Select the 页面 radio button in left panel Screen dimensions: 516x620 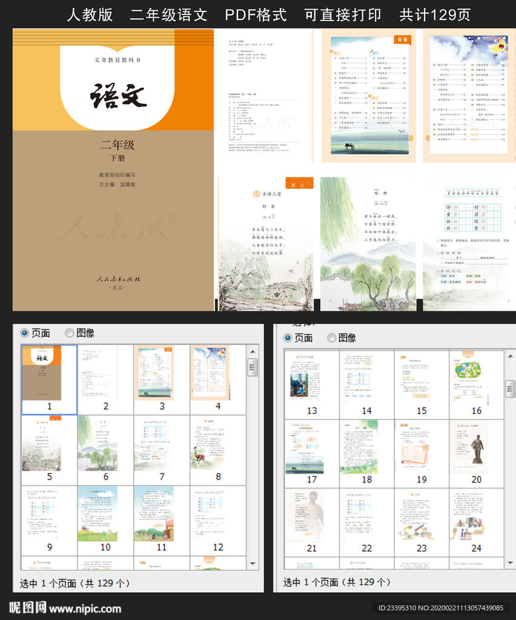tap(24, 333)
